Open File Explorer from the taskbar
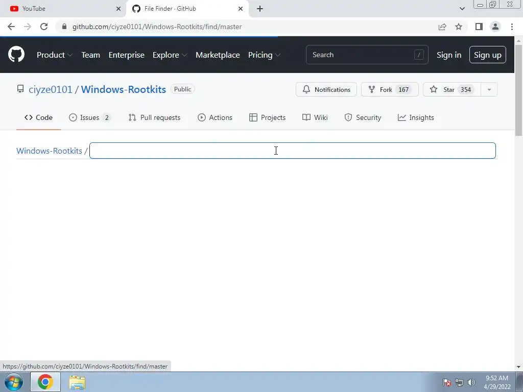This screenshot has width=523, height=392. (x=77, y=382)
